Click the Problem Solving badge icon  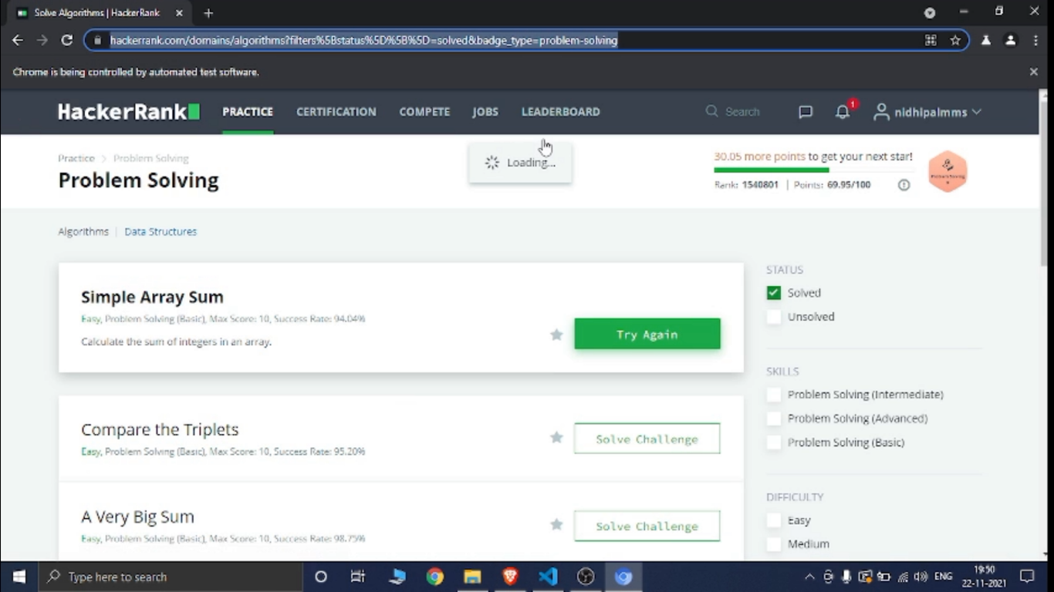(x=948, y=171)
